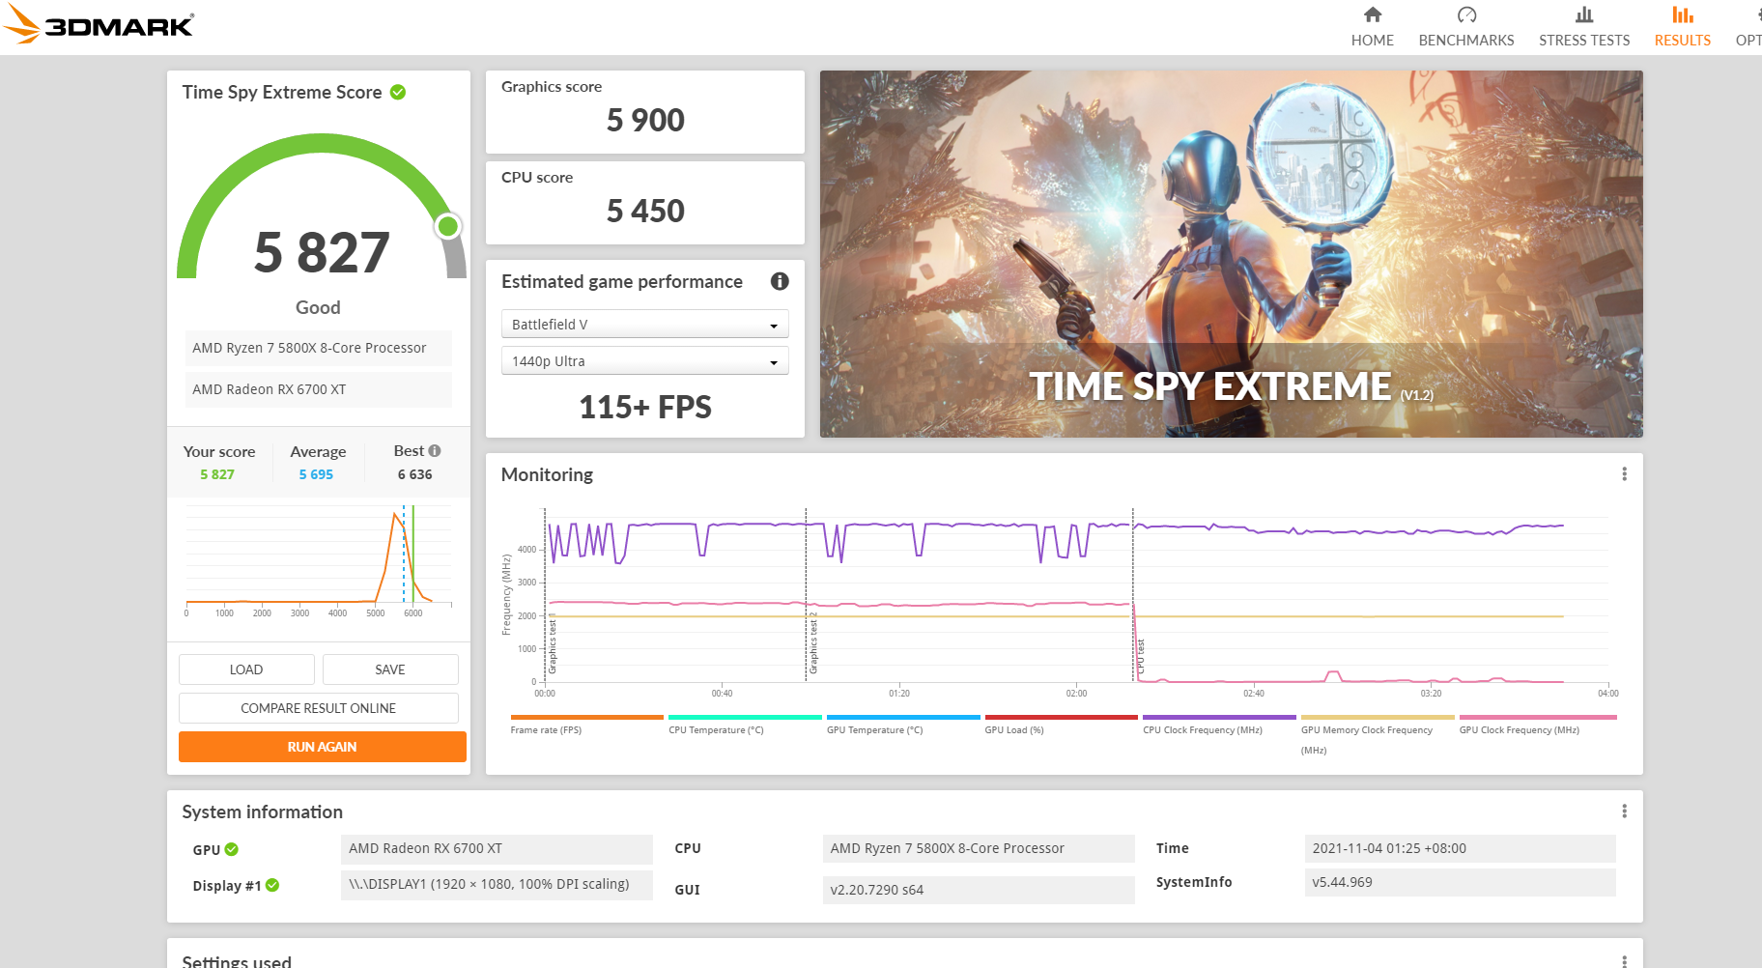Click COMPARE RESULT ONLINE button
The height and width of the screenshot is (968, 1762).
pos(319,708)
